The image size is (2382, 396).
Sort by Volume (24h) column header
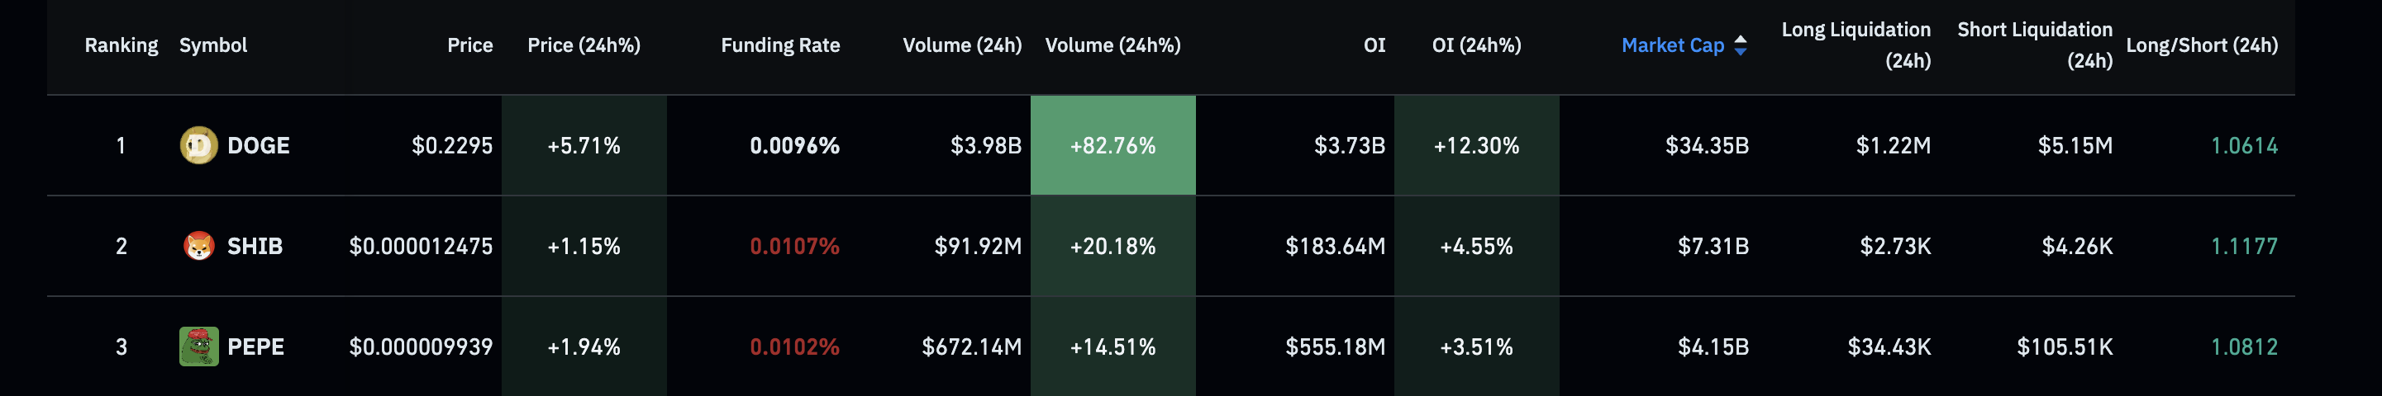coord(962,45)
